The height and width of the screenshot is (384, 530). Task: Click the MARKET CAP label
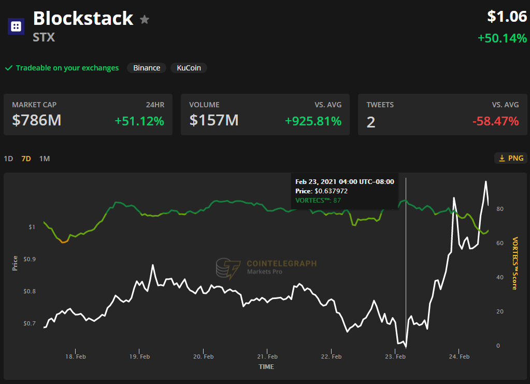[x=34, y=105]
